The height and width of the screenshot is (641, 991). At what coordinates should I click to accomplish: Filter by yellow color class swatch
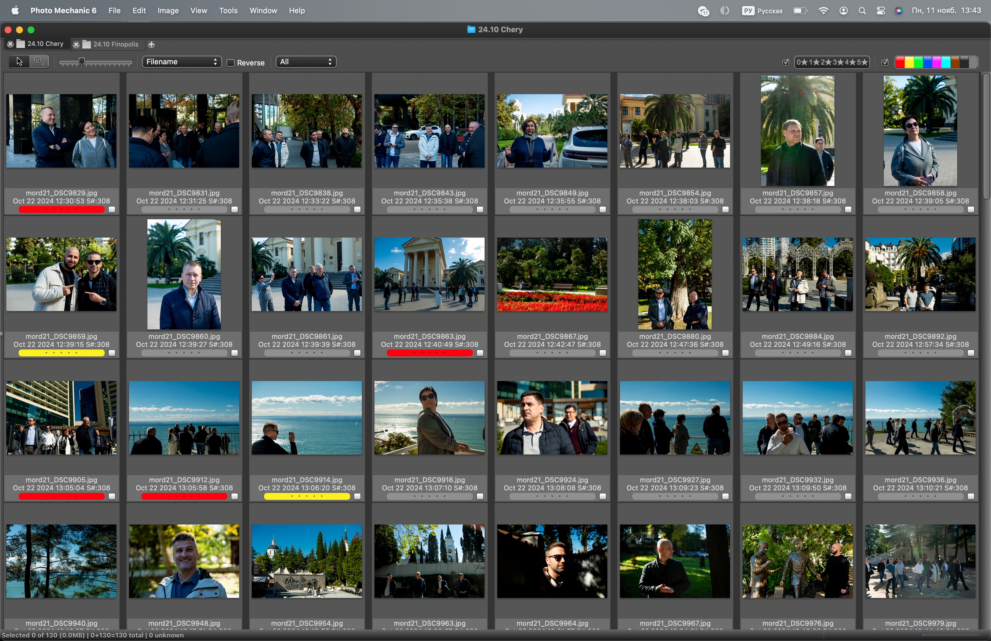tap(909, 62)
